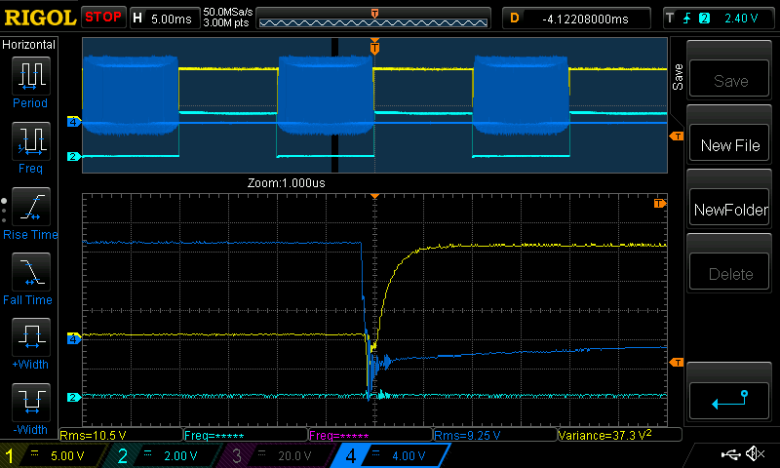Choose the Fall Time measurement
Screen dimensions: 780x468
point(29,274)
